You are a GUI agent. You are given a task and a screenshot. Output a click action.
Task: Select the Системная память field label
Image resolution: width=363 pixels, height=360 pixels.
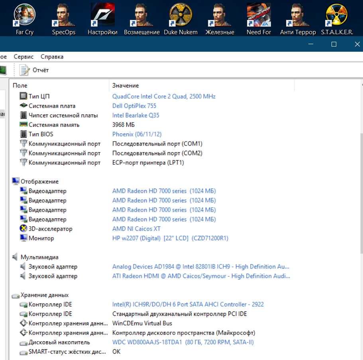click(x=54, y=125)
